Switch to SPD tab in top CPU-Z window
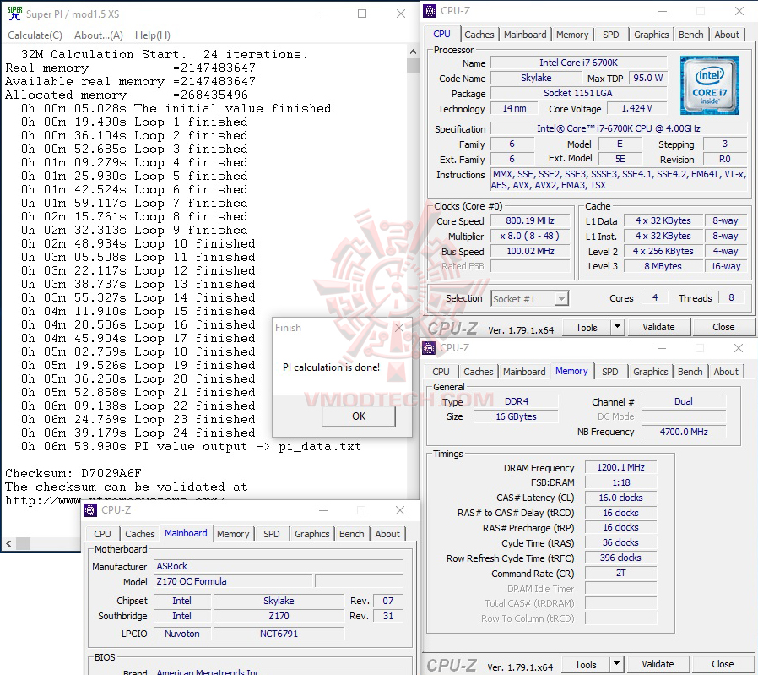The height and width of the screenshot is (675, 758). click(x=610, y=35)
